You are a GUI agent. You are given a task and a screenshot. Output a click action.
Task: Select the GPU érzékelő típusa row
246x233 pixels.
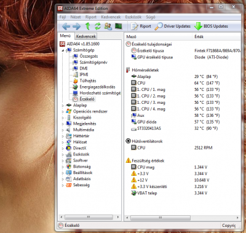click(183, 57)
